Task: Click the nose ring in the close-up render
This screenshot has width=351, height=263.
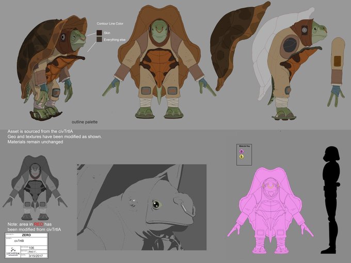Action: coord(187,209)
